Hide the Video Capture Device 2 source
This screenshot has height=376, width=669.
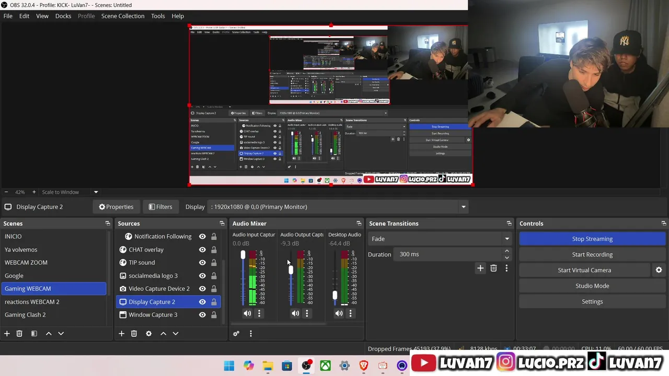[202, 289]
